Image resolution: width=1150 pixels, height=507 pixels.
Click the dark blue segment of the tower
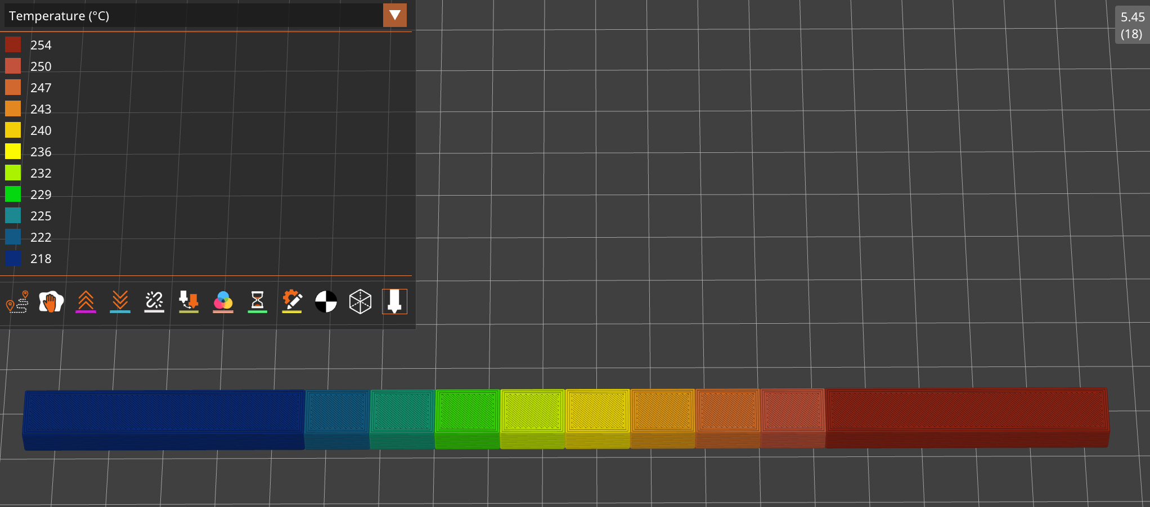pyautogui.click(x=163, y=410)
